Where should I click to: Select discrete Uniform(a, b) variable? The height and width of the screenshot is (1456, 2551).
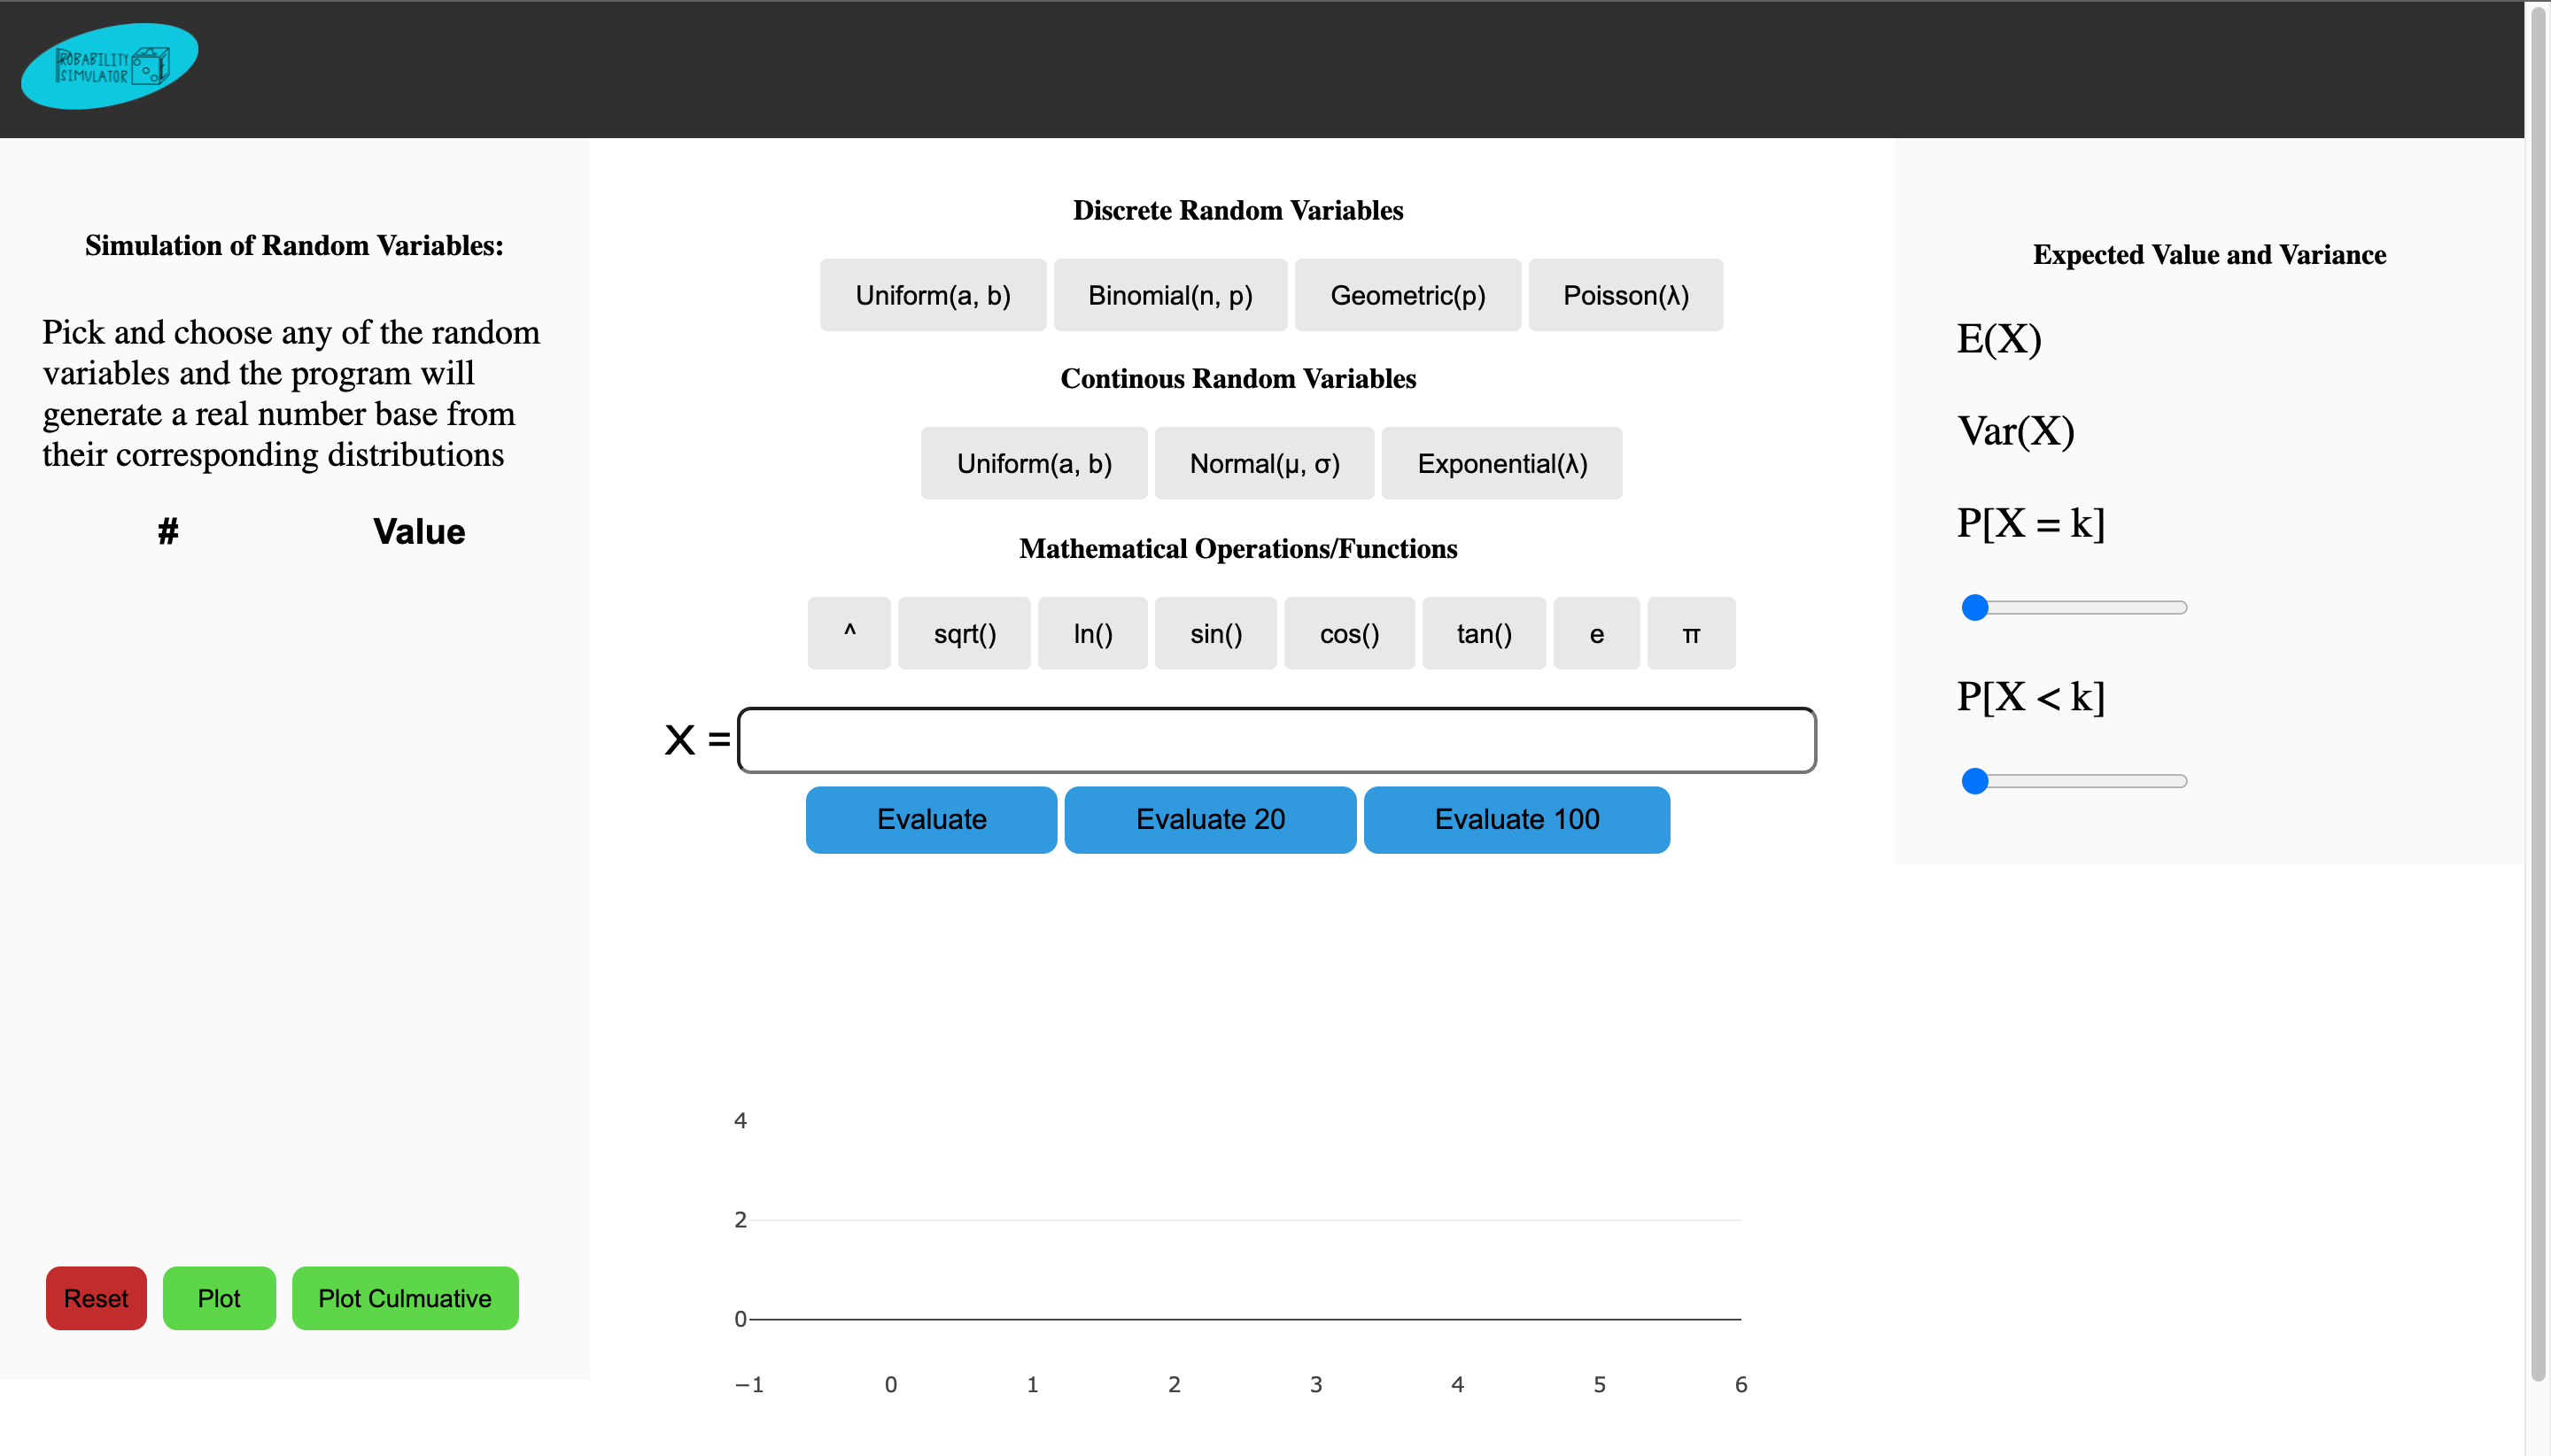[932, 295]
